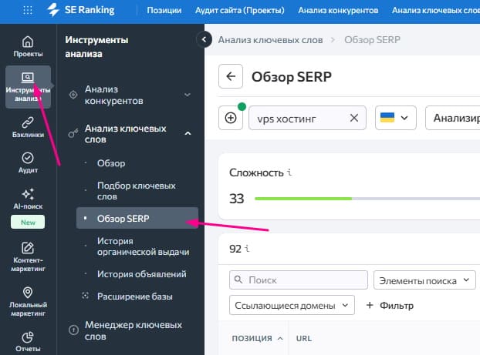Clear the vps хостинг query
The image size is (480, 355).
[354, 118]
